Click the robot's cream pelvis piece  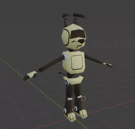73,80
